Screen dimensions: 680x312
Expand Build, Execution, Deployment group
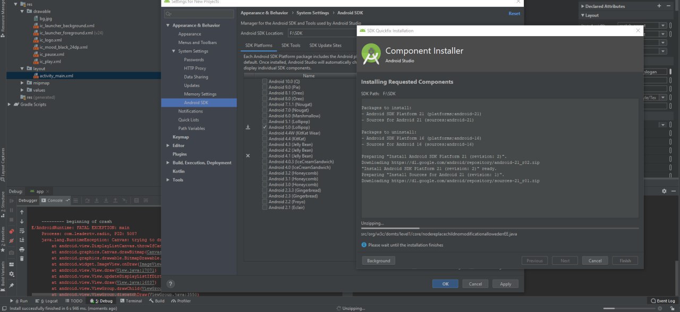[168, 163]
